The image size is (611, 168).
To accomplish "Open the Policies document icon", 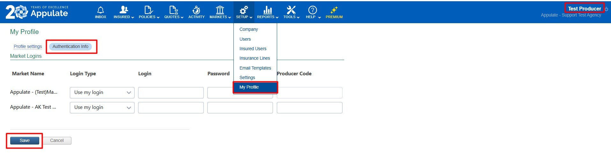I will click(148, 10).
